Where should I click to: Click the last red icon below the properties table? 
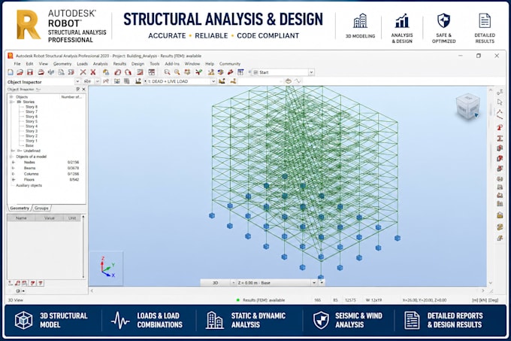[x=41, y=283]
